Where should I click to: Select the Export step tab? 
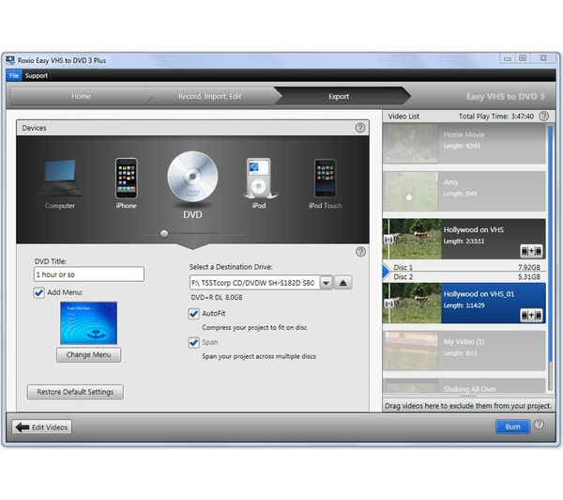339,96
